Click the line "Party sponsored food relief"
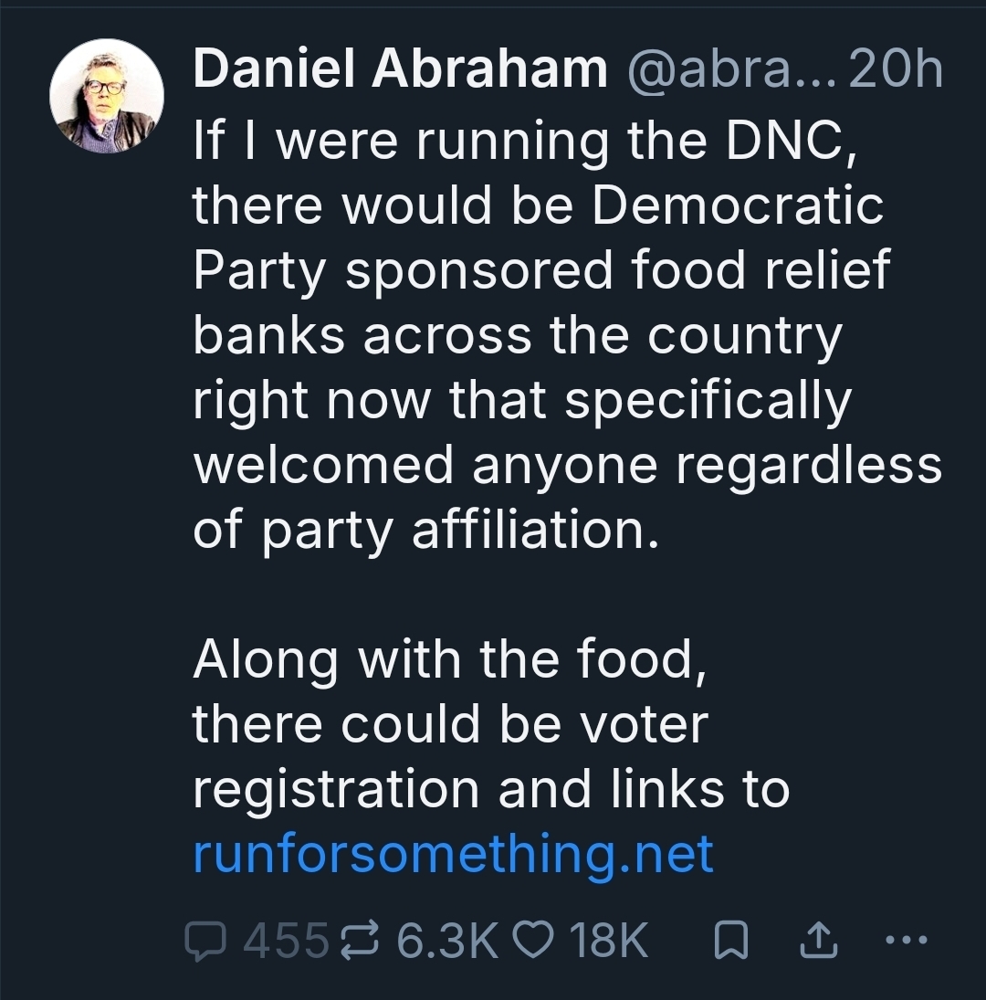 (x=540, y=271)
